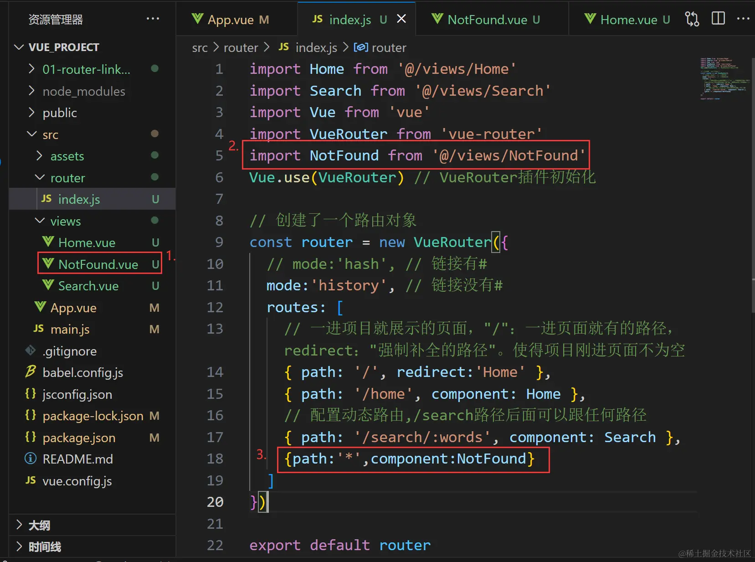
Task: Click the compare changes icon in editor toolbar
Action: pyautogui.click(x=692, y=19)
